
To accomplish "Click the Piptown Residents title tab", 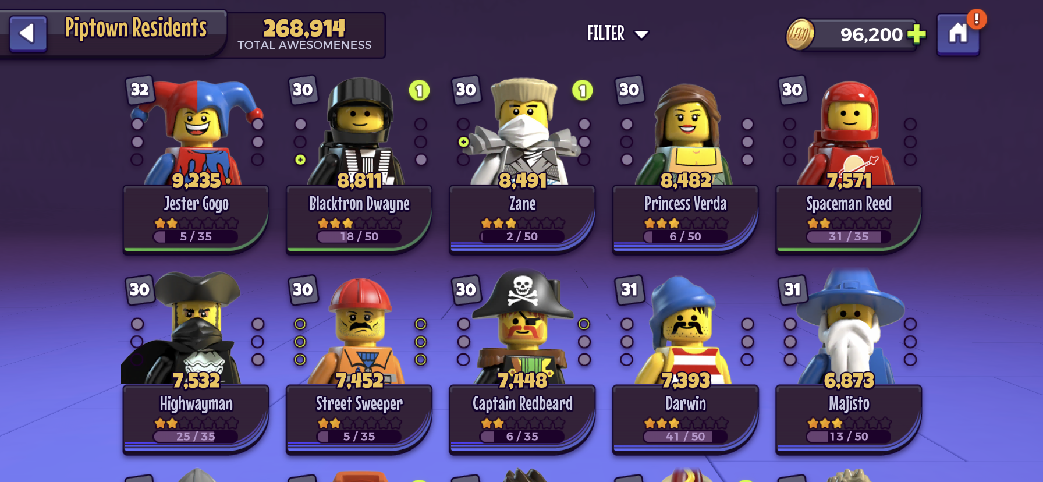I will [x=136, y=28].
